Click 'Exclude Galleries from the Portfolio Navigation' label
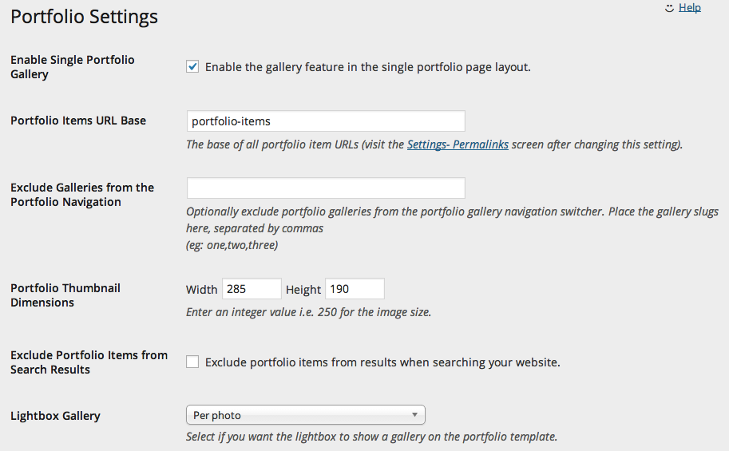 82,194
